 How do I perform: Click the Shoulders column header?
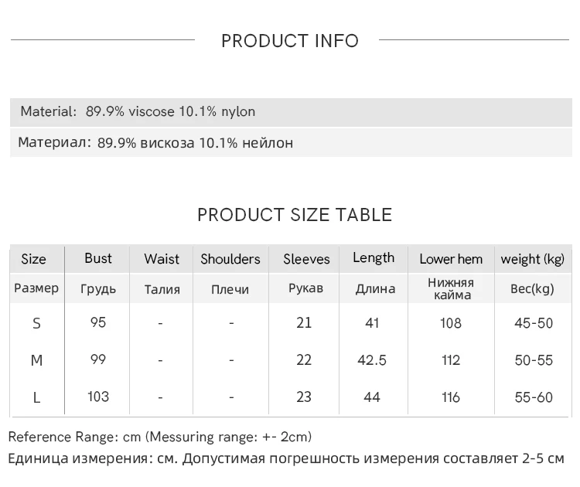[230, 259]
